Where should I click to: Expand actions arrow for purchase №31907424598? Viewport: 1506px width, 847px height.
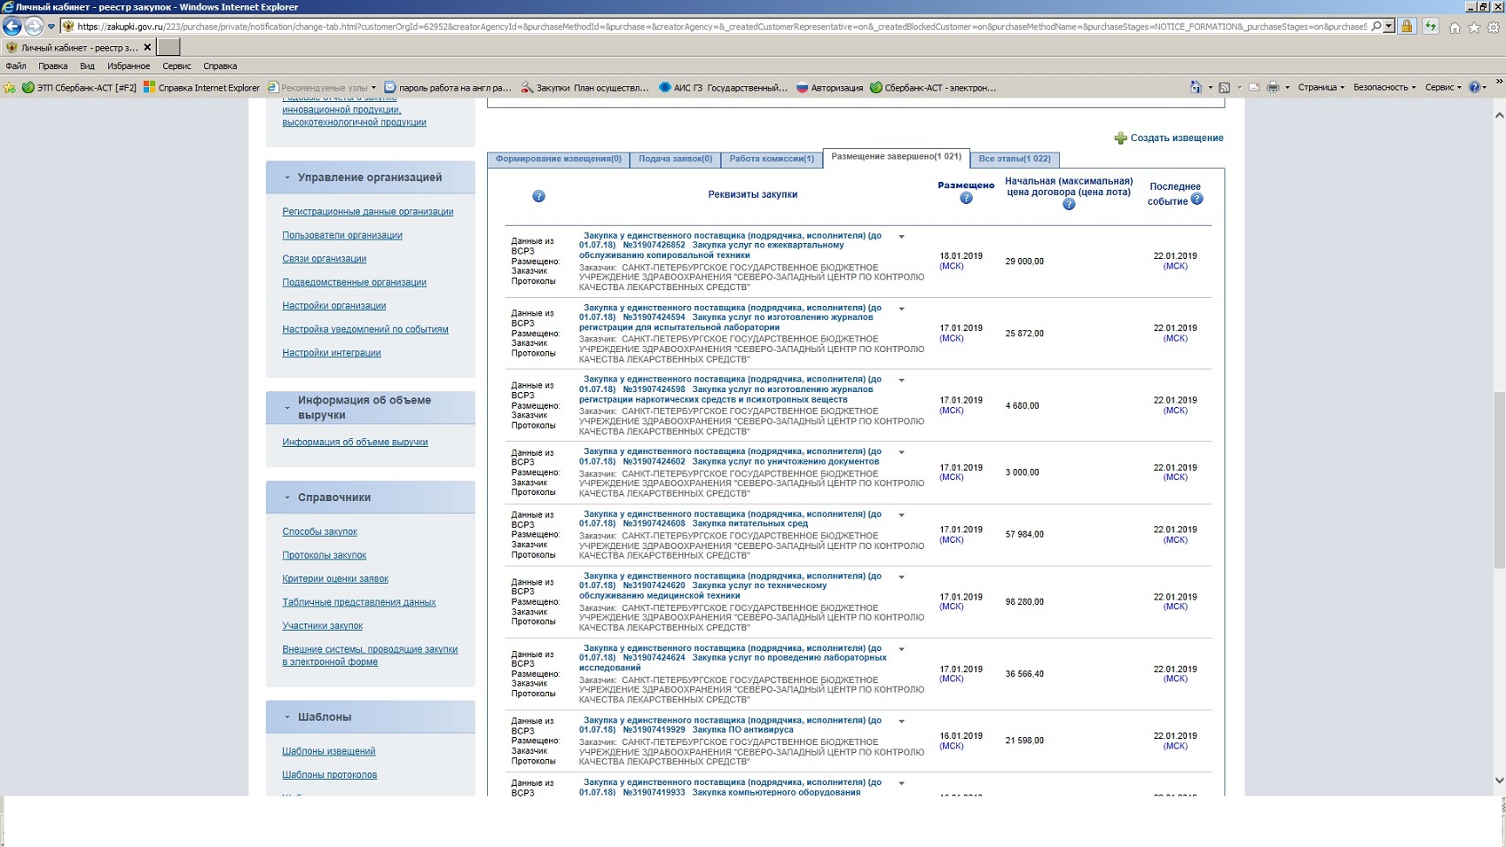click(x=902, y=380)
